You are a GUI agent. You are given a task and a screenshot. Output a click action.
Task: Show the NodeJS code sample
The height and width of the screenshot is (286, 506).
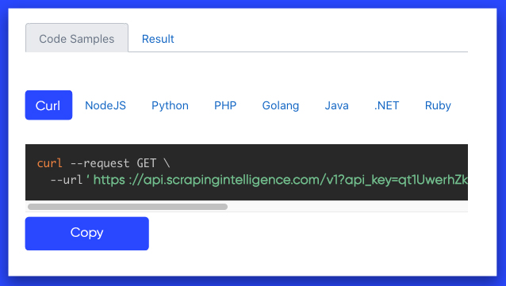click(105, 105)
